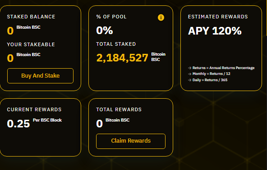This screenshot has height=170, width=267.
Task: Select the APY 120% text
Action: point(215,31)
